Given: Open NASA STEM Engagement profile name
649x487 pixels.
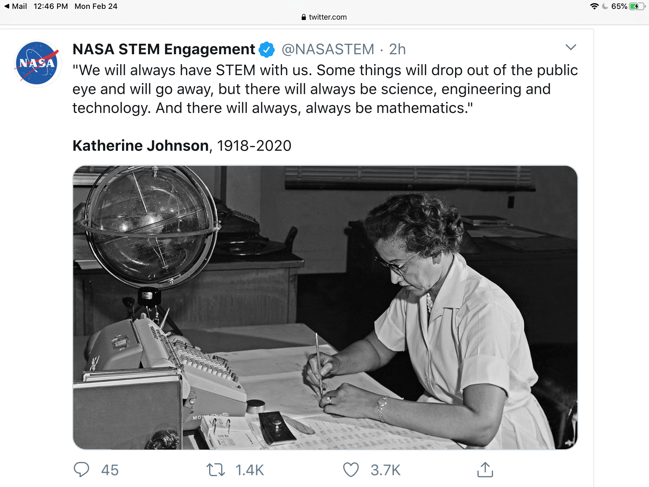Looking at the screenshot, I should [164, 49].
